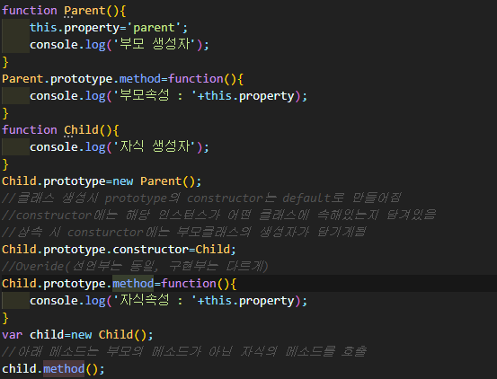Click Child in 'new Child();'
Viewport: 497px width, 379px height.
(116, 335)
